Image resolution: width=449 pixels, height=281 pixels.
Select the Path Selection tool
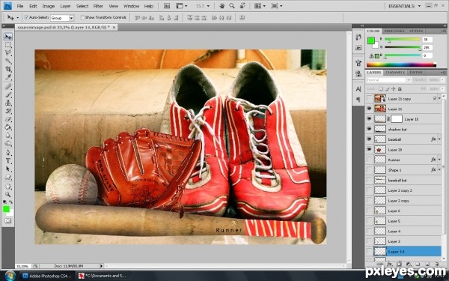click(8, 169)
